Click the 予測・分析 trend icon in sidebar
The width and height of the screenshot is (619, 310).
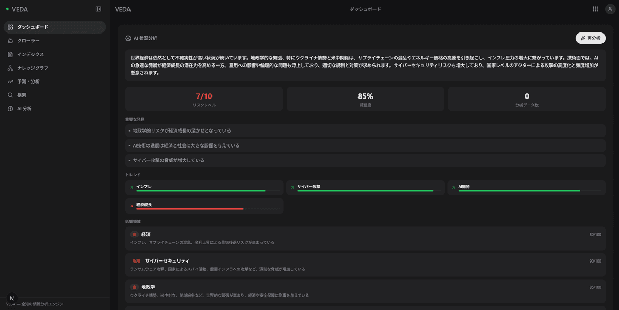click(x=10, y=81)
